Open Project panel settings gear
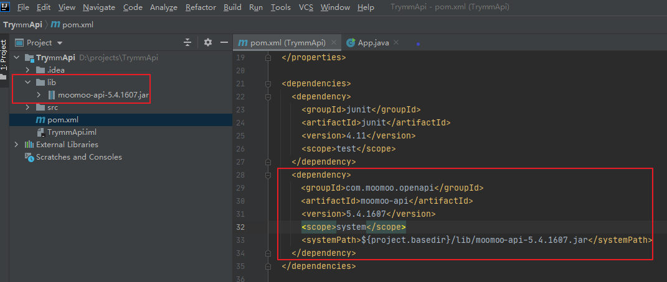The image size is (667, 282). tap(208, 43)
